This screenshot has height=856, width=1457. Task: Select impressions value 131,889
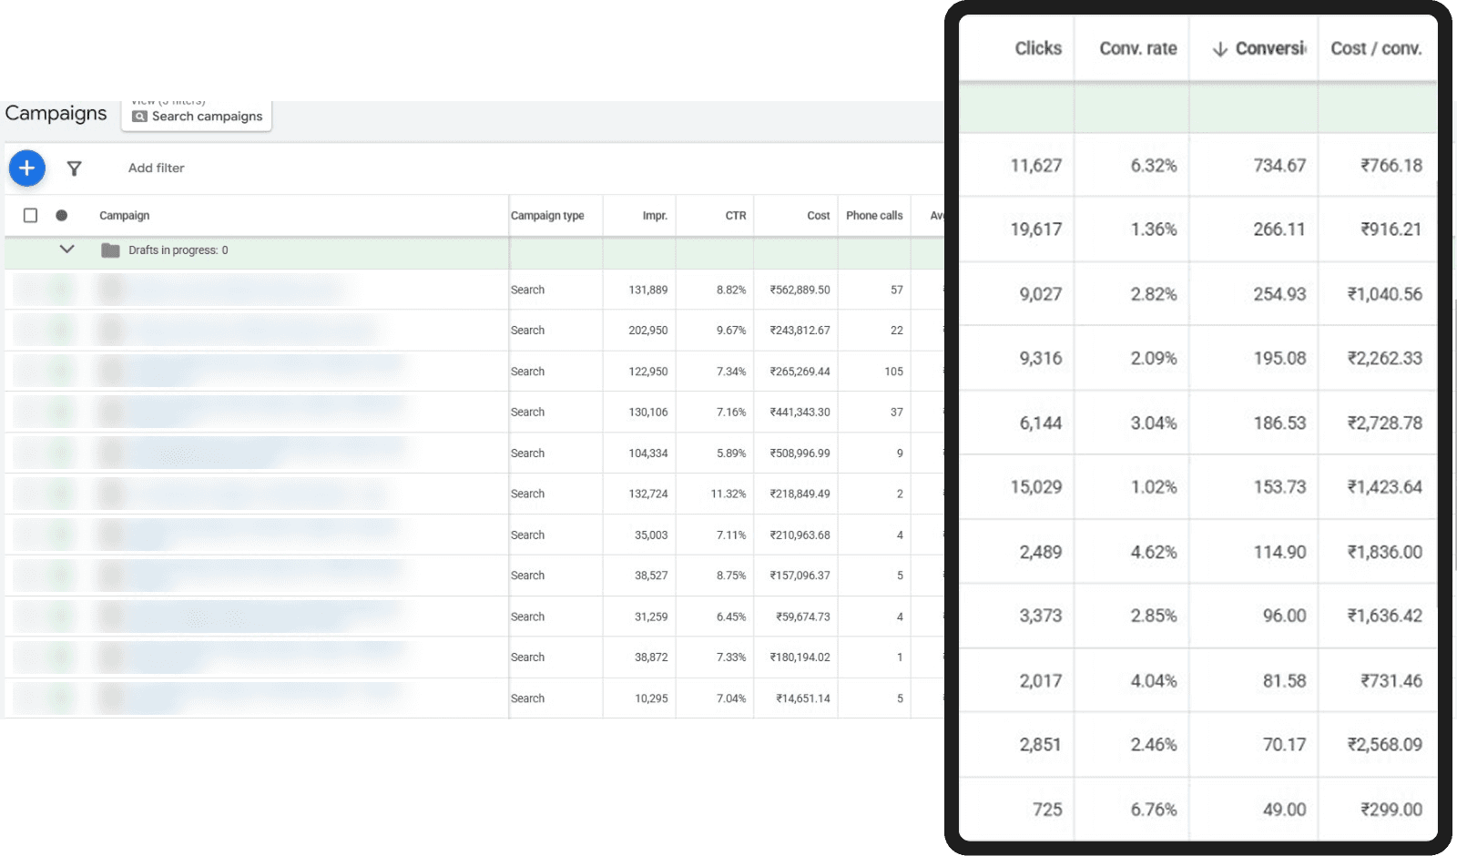click(x=648, y=290)
